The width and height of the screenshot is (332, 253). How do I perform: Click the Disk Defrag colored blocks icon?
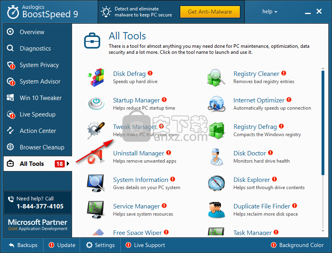[96, 78]
